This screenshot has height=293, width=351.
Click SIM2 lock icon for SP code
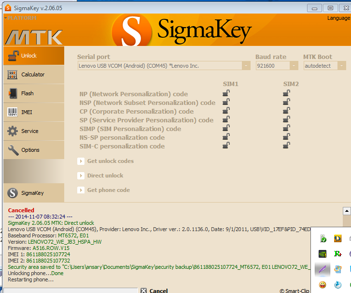tap(286, 119)
